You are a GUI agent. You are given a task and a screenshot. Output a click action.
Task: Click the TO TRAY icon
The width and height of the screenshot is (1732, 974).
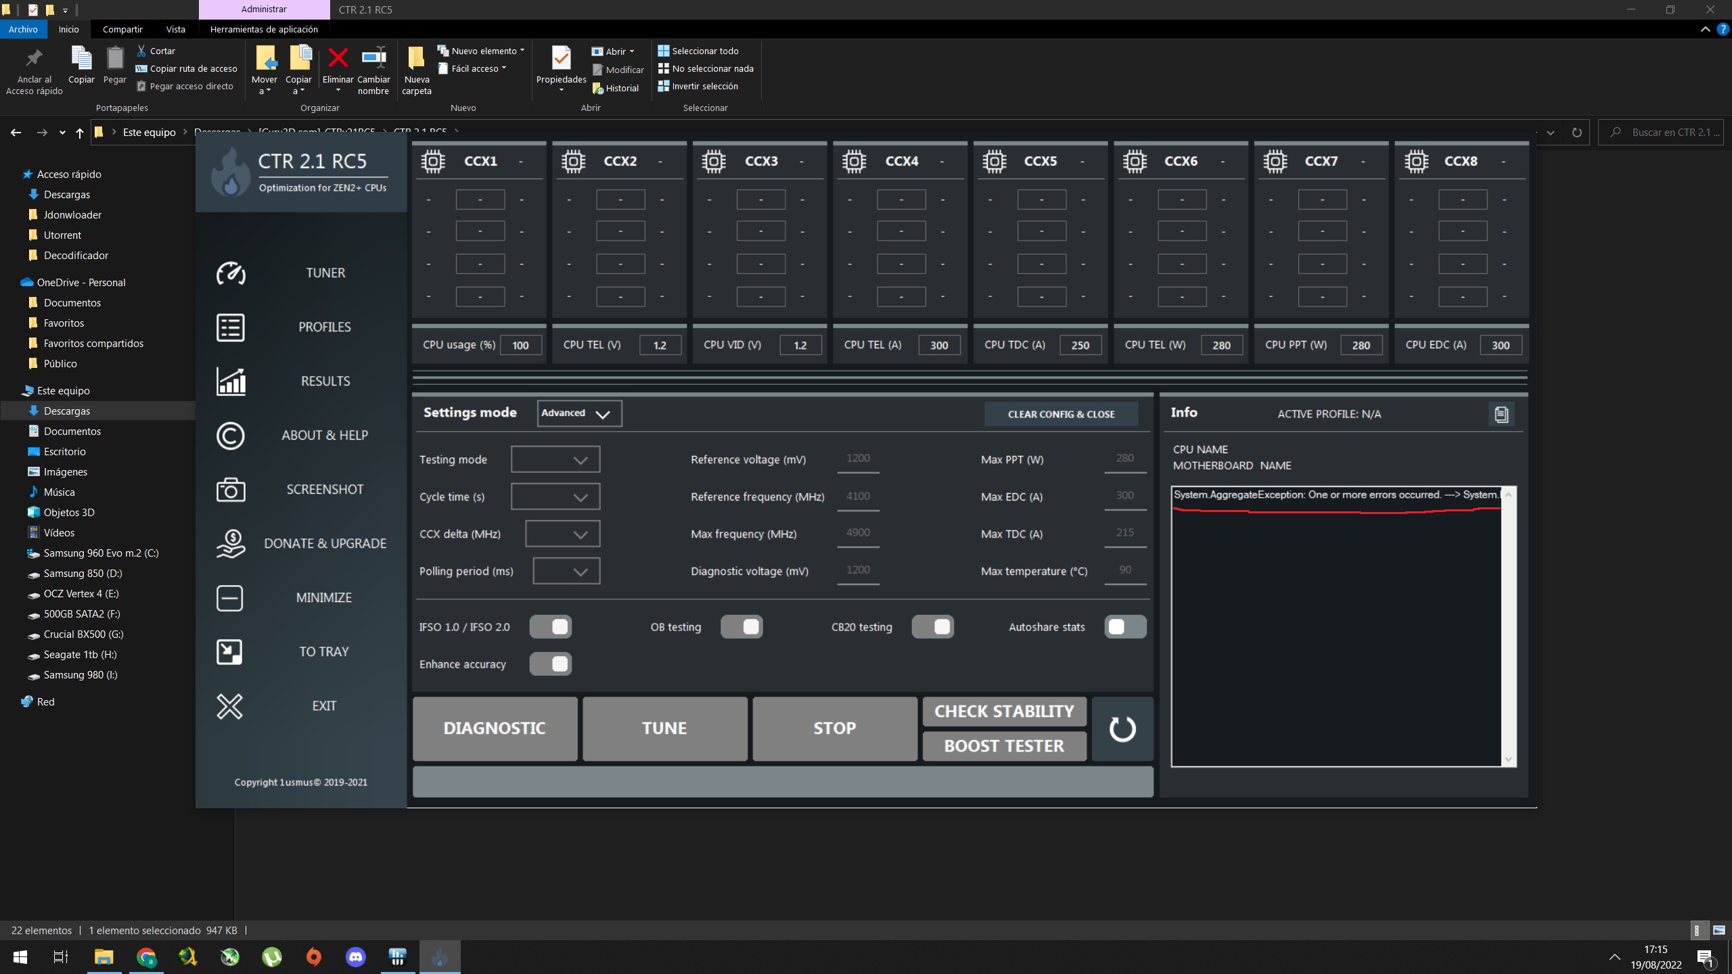pyautogui.click(x=229, y=652)
